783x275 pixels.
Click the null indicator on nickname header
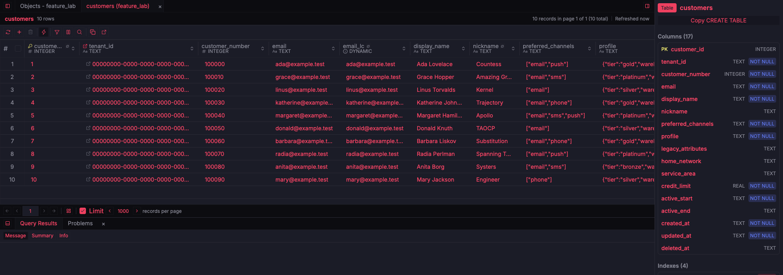tap(502, 46)
